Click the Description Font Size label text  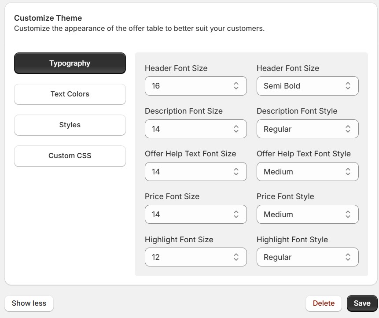click(184, 111)
